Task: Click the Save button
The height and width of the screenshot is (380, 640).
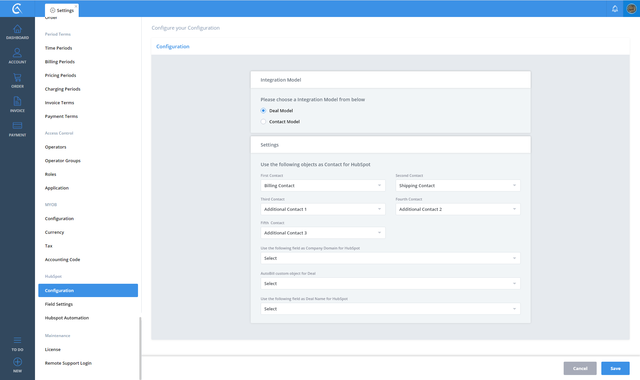Action: (615, 368)
